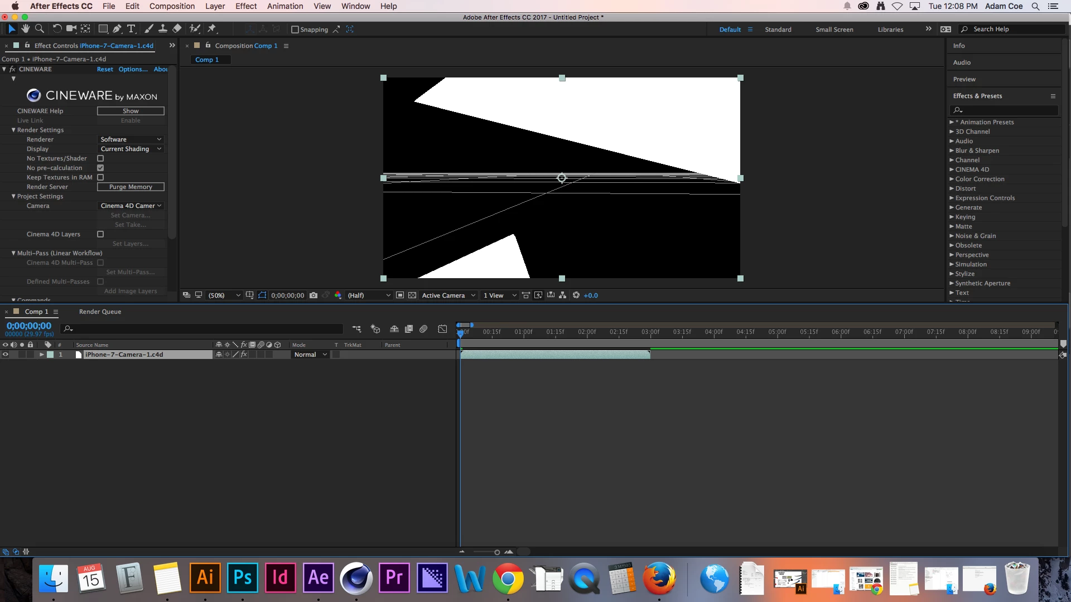Open After Effects from the Dock
Screen dimensions: 1071x602
[319, 578]
